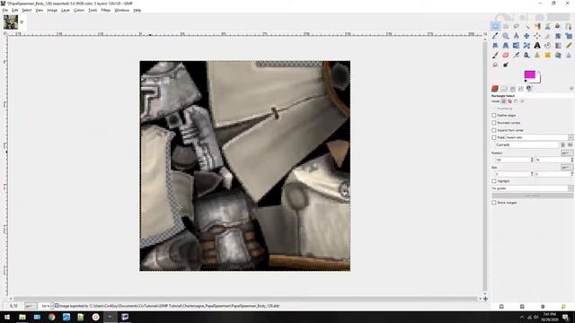This screenshot has height=323, width=575.
Task: Select the Free Select lasso tool
Action: (516, 26)
